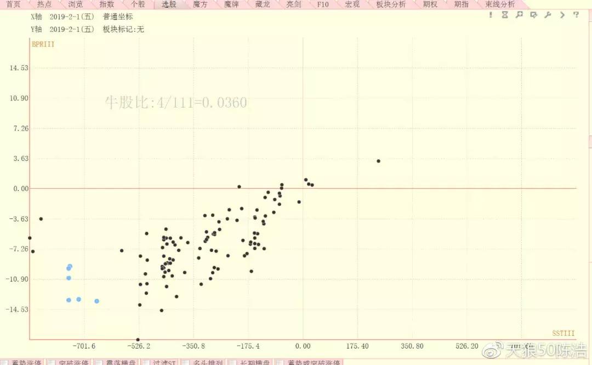Click the X轴 label

tap(36, 16)
